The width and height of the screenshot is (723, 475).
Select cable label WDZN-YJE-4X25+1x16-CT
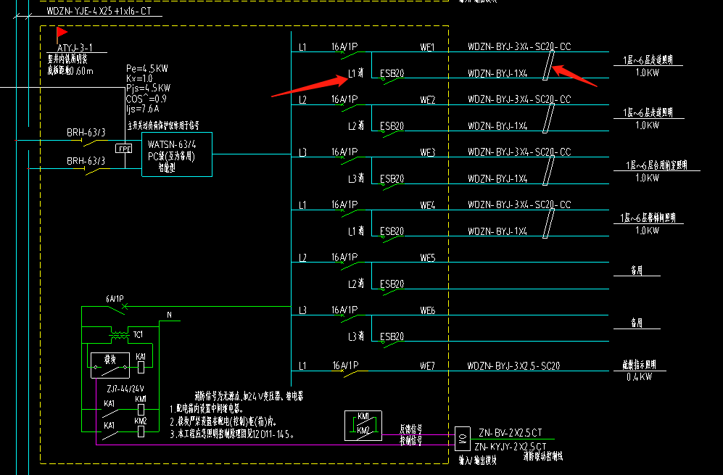[99, 11]
